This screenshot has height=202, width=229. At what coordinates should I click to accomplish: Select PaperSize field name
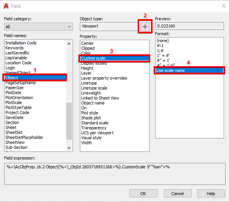[14, 88]
